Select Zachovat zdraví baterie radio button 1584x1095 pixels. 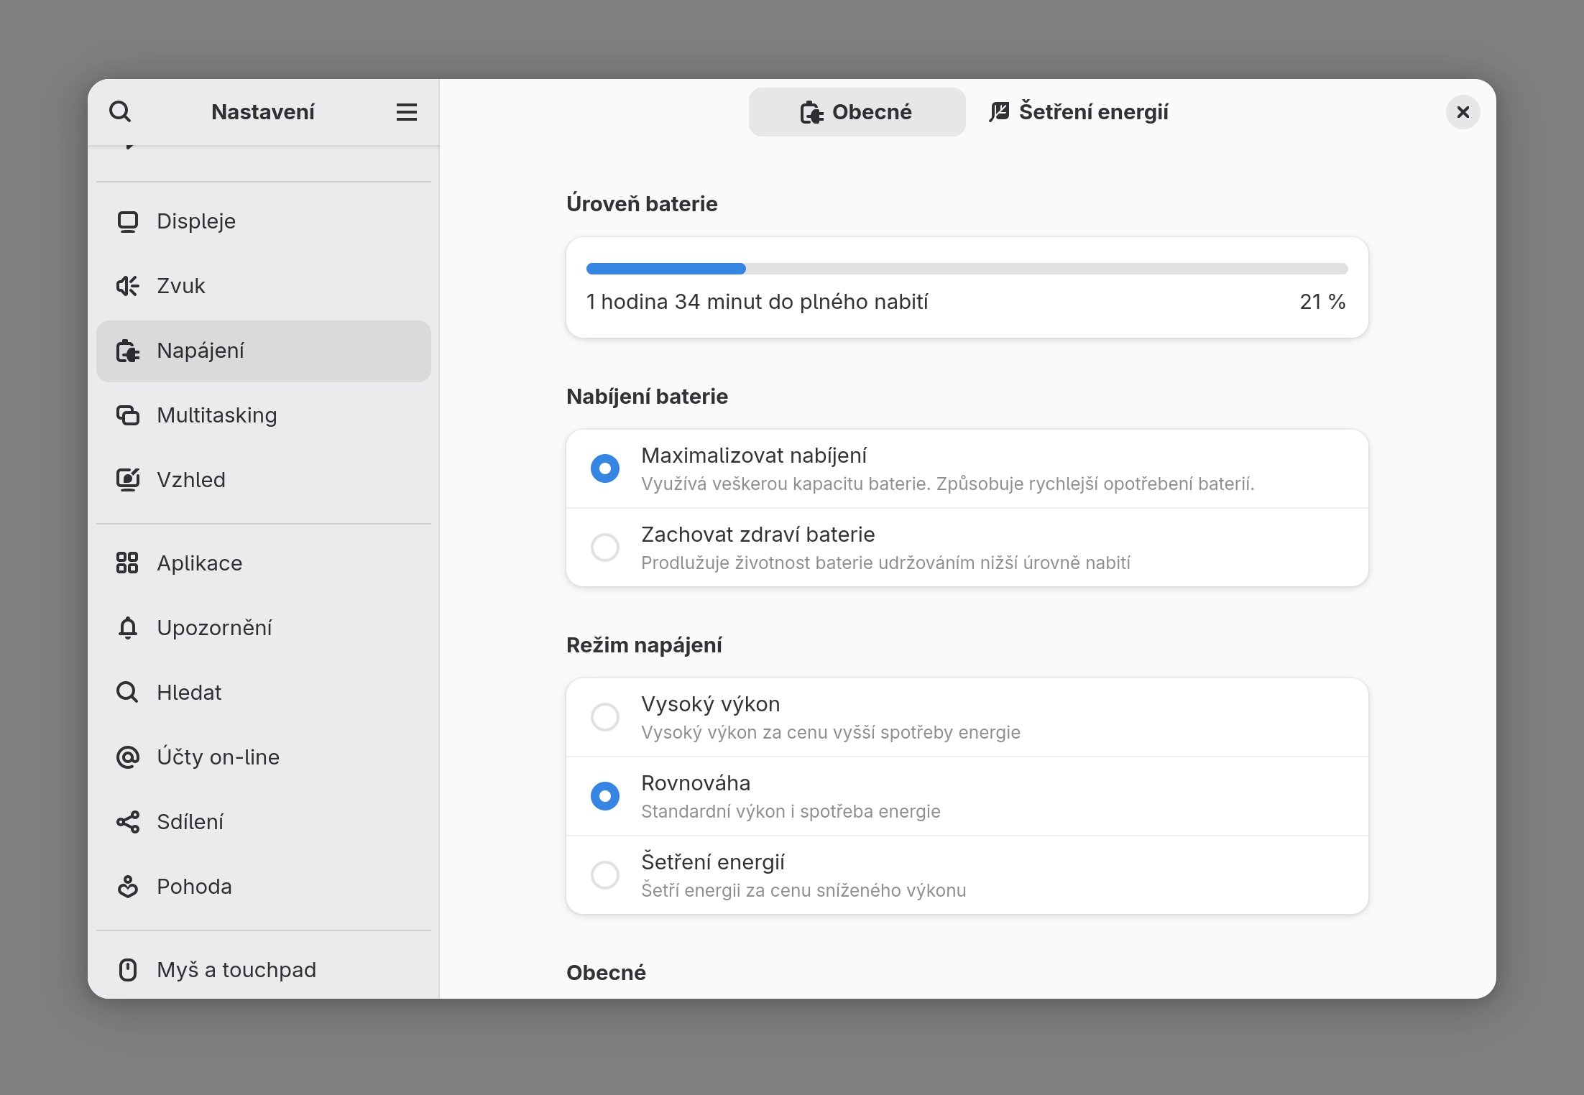click(605, 547)
